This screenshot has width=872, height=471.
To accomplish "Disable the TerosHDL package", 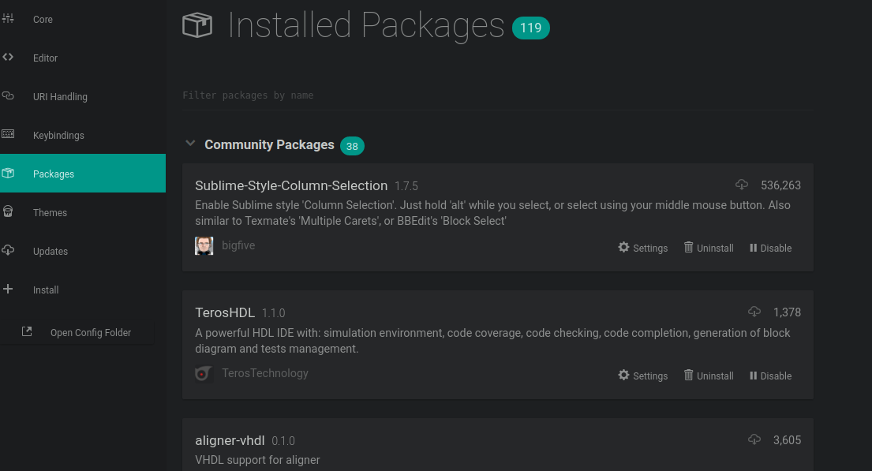I will click(770, 376).
